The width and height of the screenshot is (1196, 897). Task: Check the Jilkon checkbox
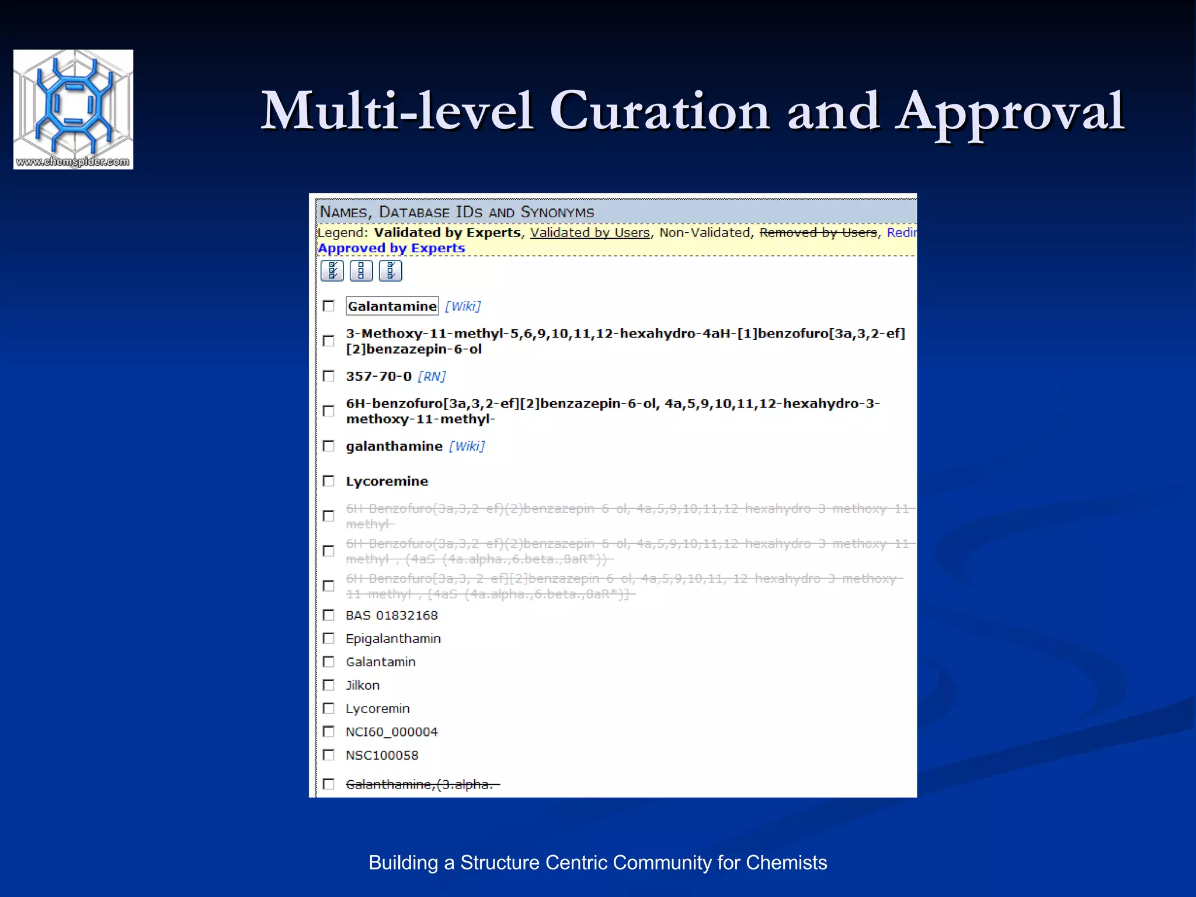(329, 685)
